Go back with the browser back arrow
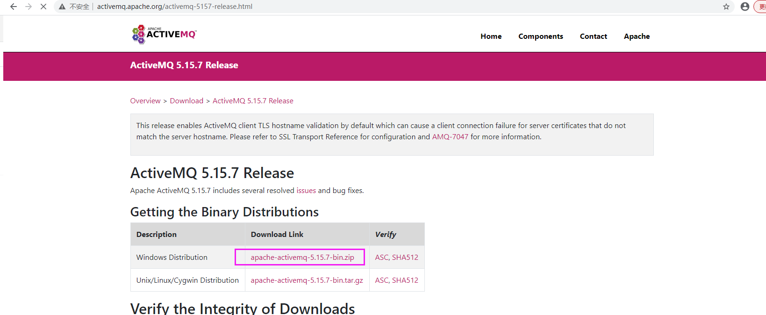The height and width of the screenshot is (315, 766). (x=14, y=7)
